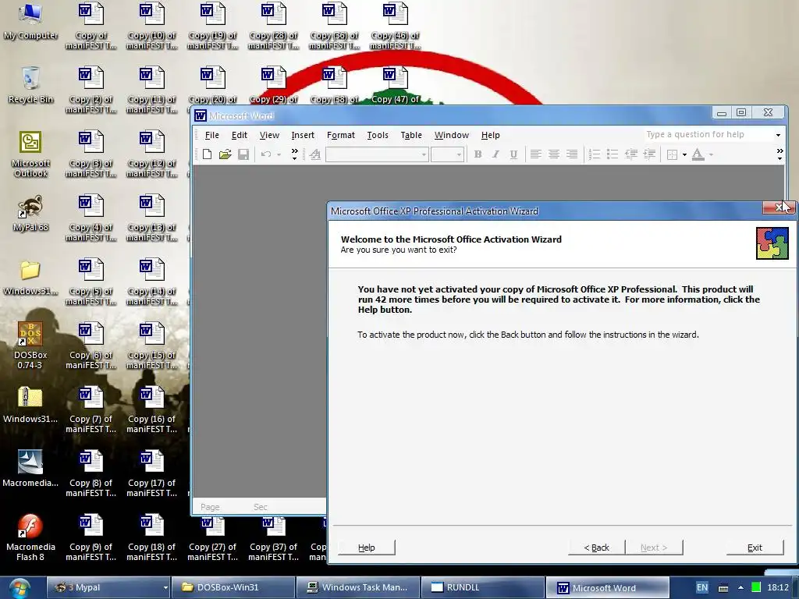The height and width of the screenshot is (599, 799).
Task: Open the Tools menu in Word
Action: [378, 135]
